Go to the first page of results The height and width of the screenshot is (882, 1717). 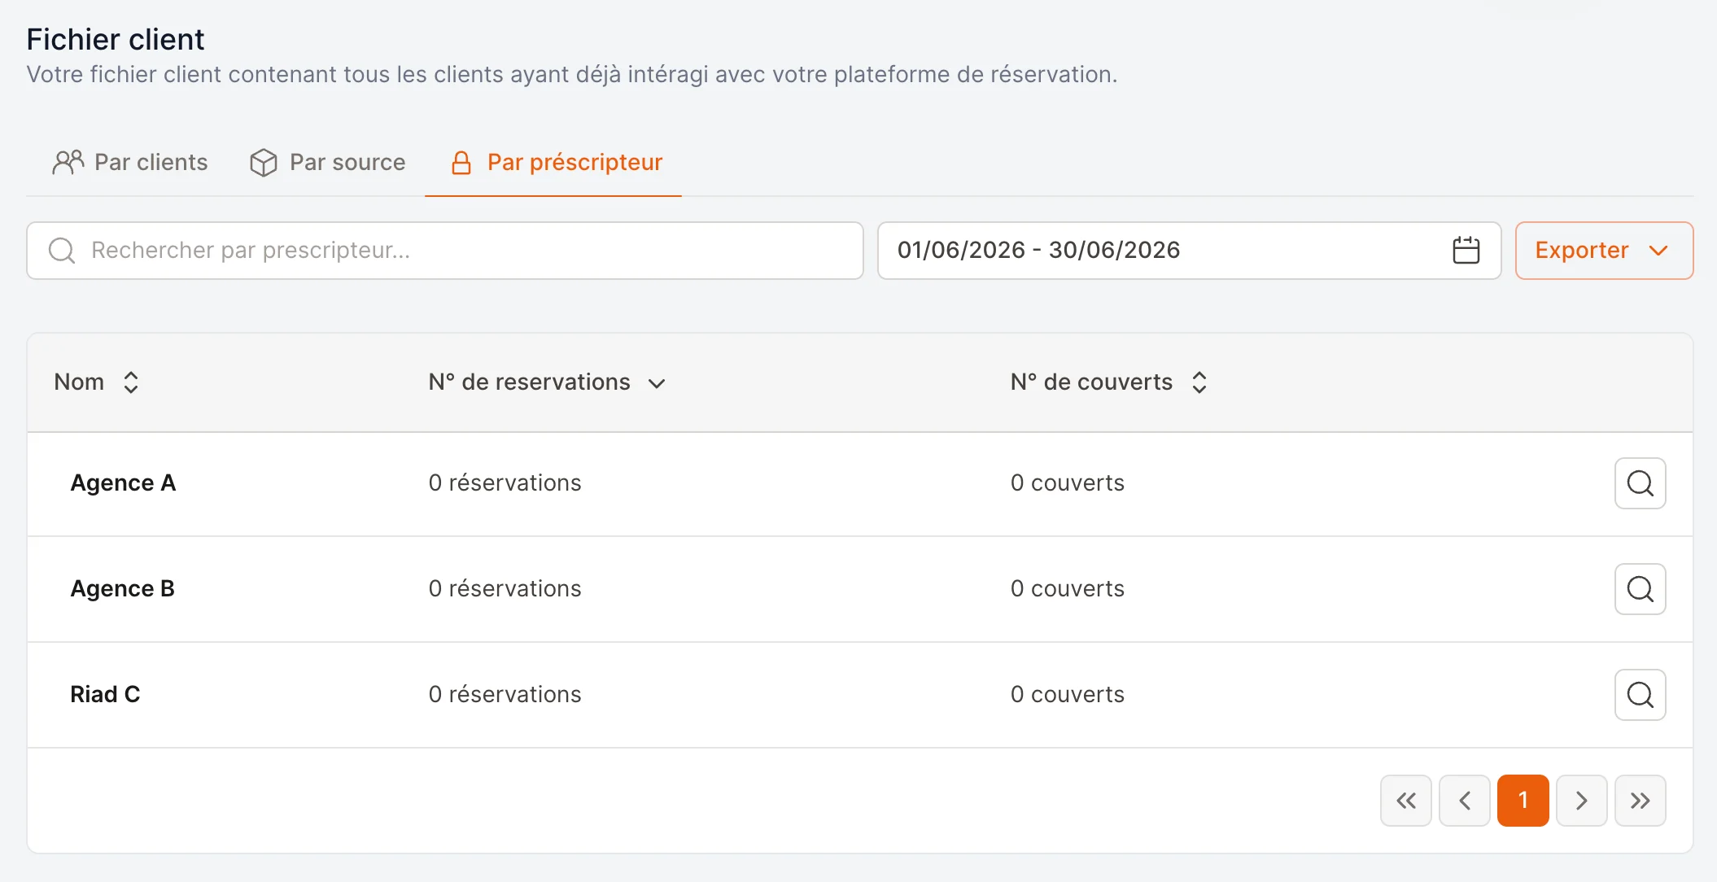pos(1405,801)
